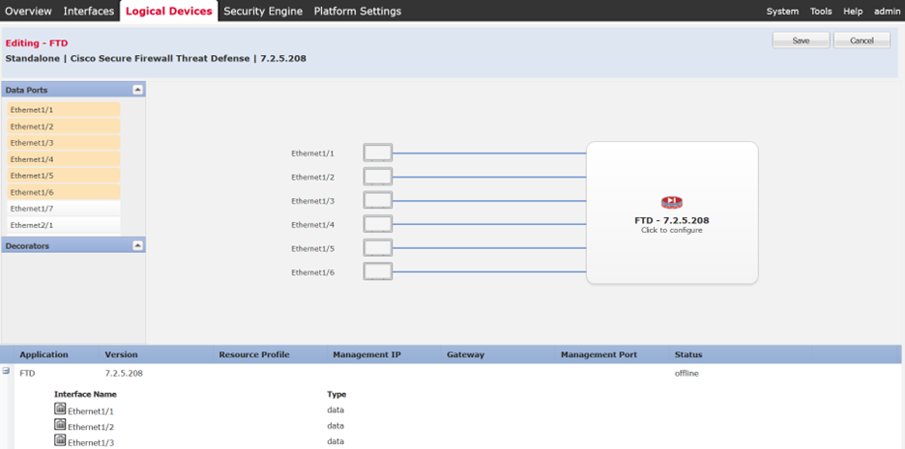Collapse the FTD application row
Viewport: 905px width, 449px height.
pyautogui.click(x=7, y=371)
